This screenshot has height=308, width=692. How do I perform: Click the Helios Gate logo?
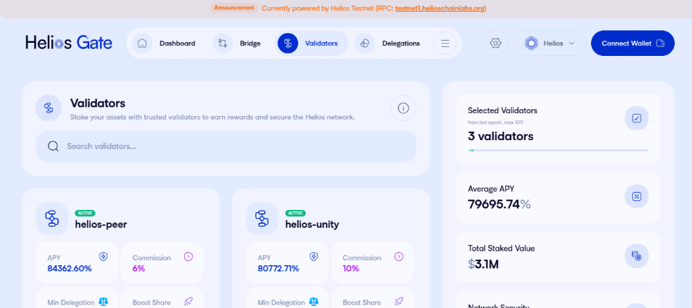[69, 43]
